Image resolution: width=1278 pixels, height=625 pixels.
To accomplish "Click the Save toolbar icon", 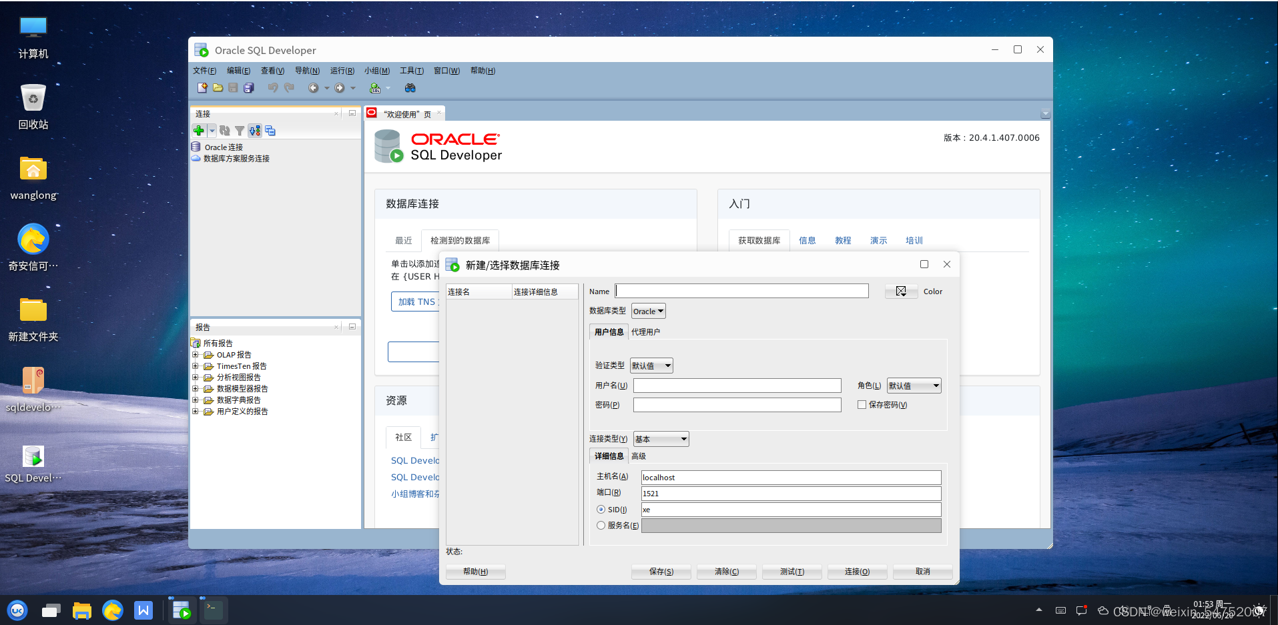I will (x=233, y=88).
